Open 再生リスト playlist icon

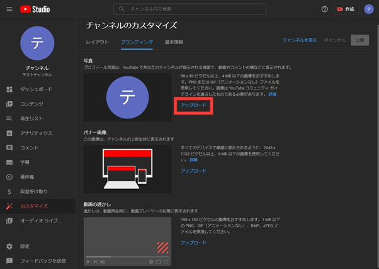(x=9, y=118)
